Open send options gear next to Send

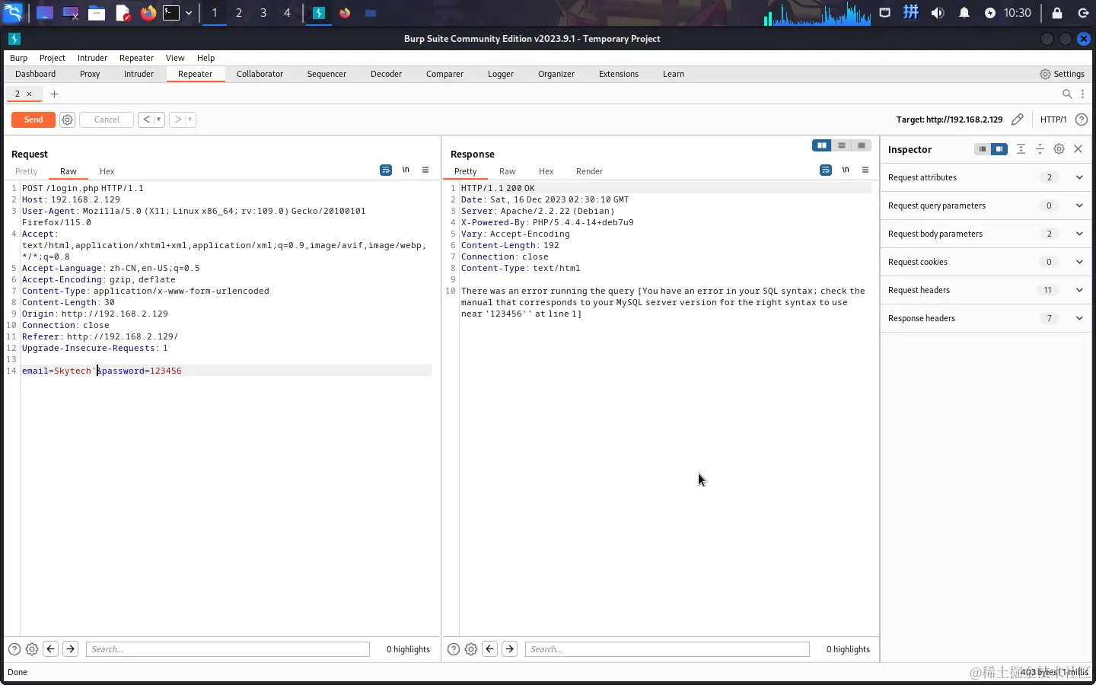click(67, 119)
